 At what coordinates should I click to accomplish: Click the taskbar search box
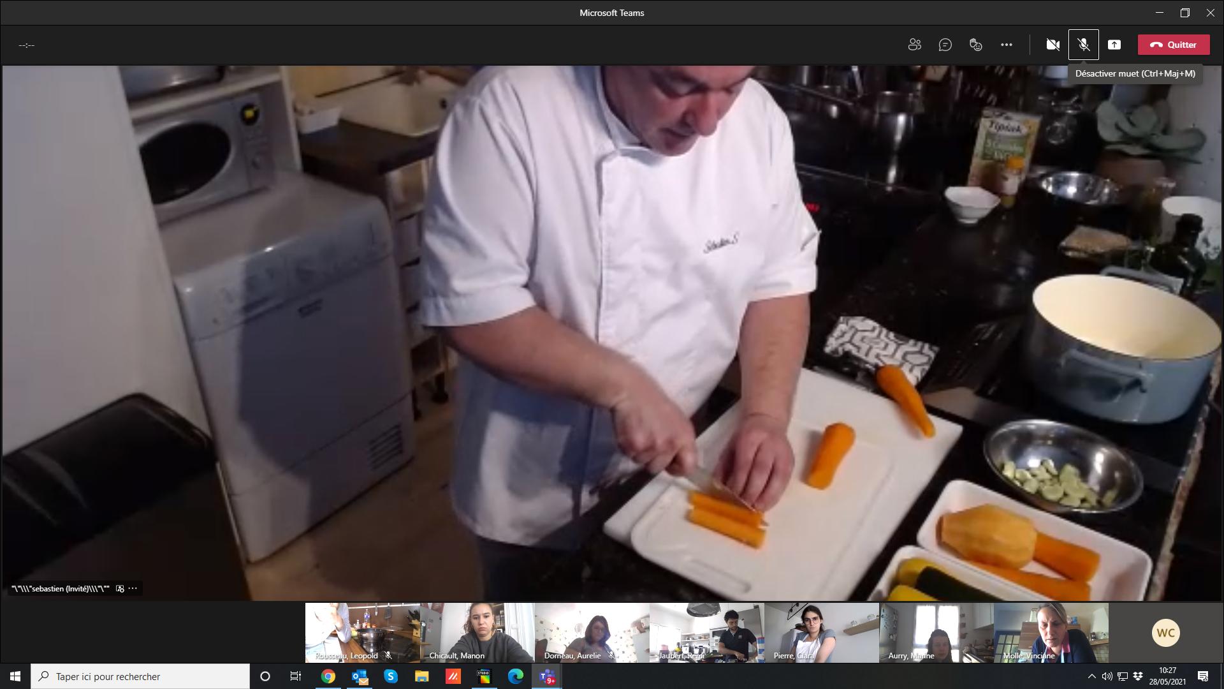tap(140, 676)
